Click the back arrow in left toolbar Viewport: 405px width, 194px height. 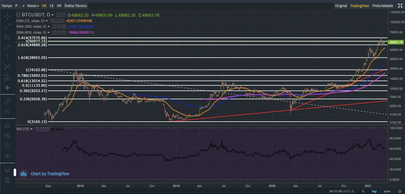[x=7, y=88]
